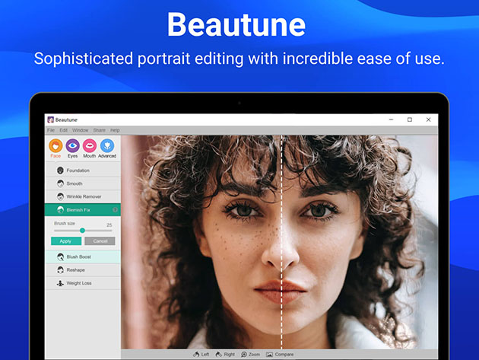
Task: Rotate the photo Right
Action: (x=225, y=355)
